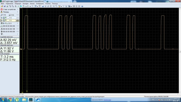This screenshot has height=102, width=181.
Task: Click the blue checkmark toolbar icon
Action: [x=43, y=6]
